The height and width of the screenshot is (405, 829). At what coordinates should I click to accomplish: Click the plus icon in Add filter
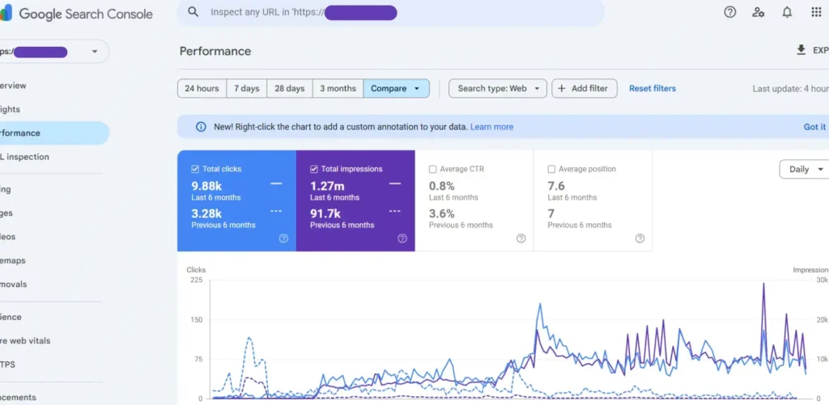562,88
